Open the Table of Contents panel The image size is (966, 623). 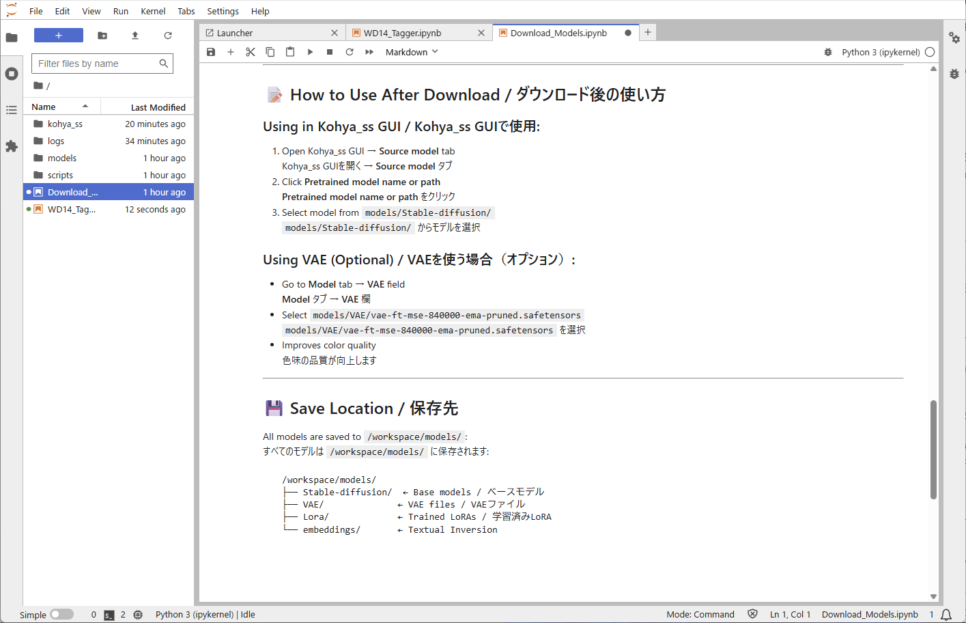click(12, 110)
